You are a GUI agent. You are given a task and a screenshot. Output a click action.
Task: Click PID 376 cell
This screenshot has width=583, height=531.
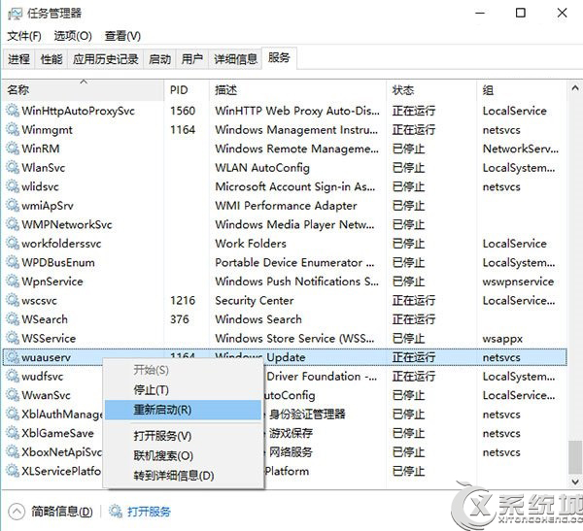coord(180,319)
